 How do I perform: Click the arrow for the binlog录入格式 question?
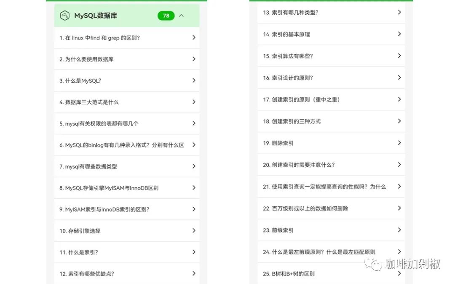pos(194,145)
